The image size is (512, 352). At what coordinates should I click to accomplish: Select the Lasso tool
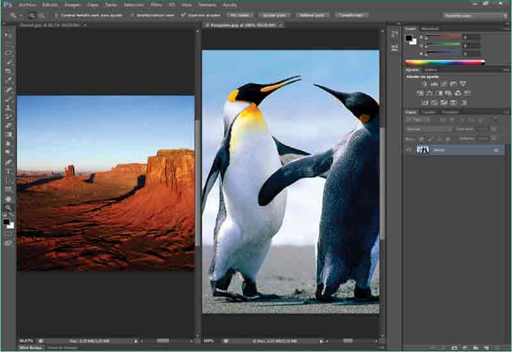8,53
